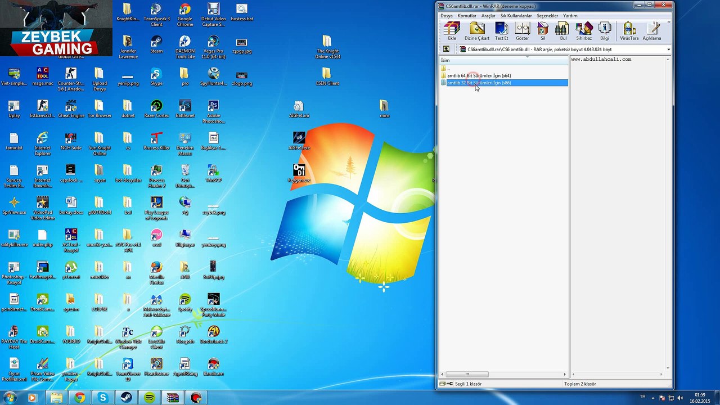Open the Windows Start menu orb
Screen dimensions: 720x405
10,398
